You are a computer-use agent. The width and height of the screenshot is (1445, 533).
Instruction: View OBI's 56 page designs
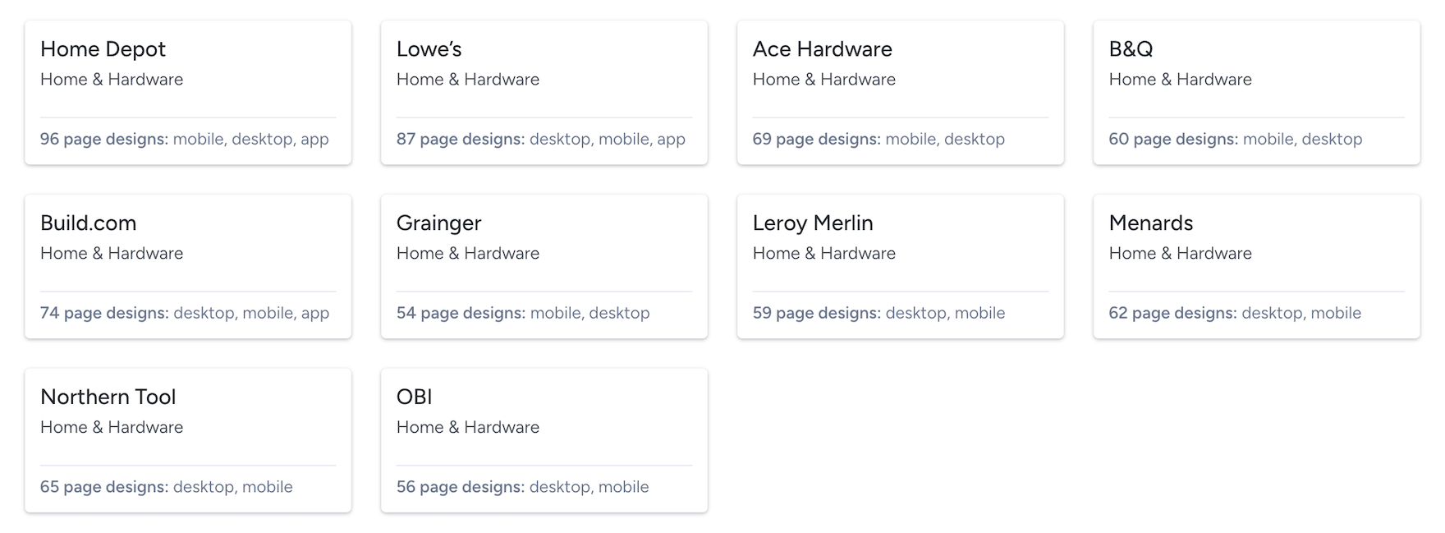click(522, 488)
